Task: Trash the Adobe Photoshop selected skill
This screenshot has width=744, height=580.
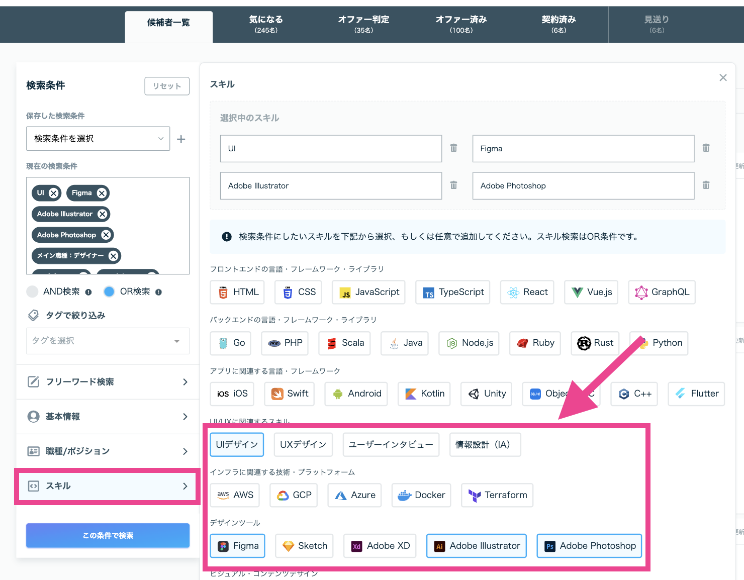Action: (706, 185)
